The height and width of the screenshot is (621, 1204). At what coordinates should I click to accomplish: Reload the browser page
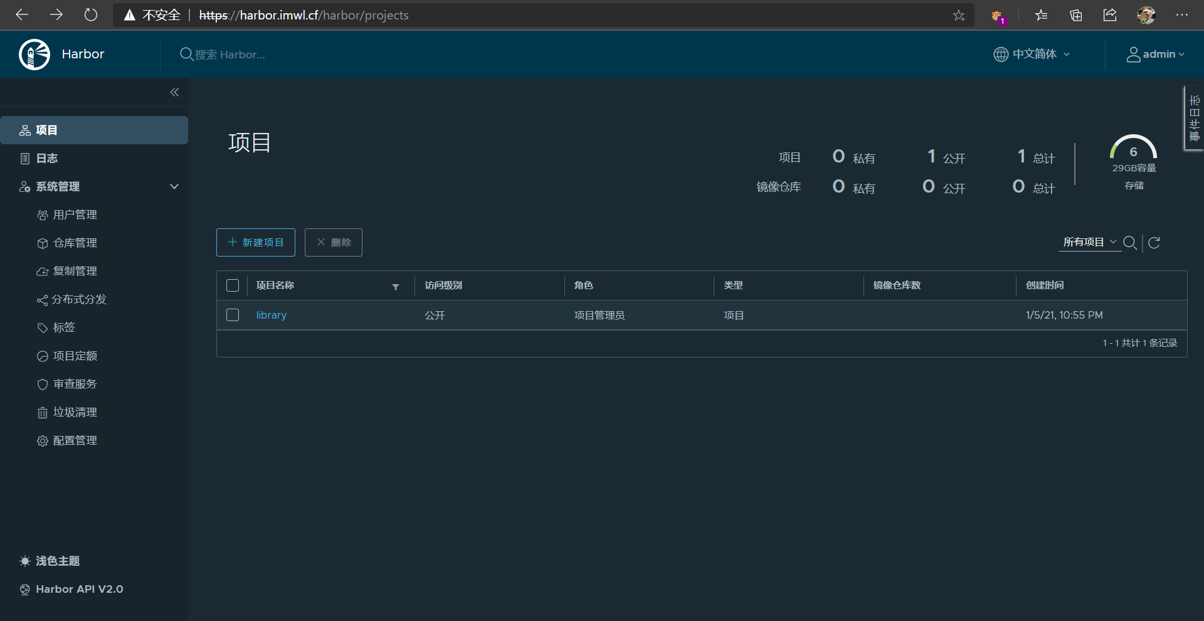(91, 15)
